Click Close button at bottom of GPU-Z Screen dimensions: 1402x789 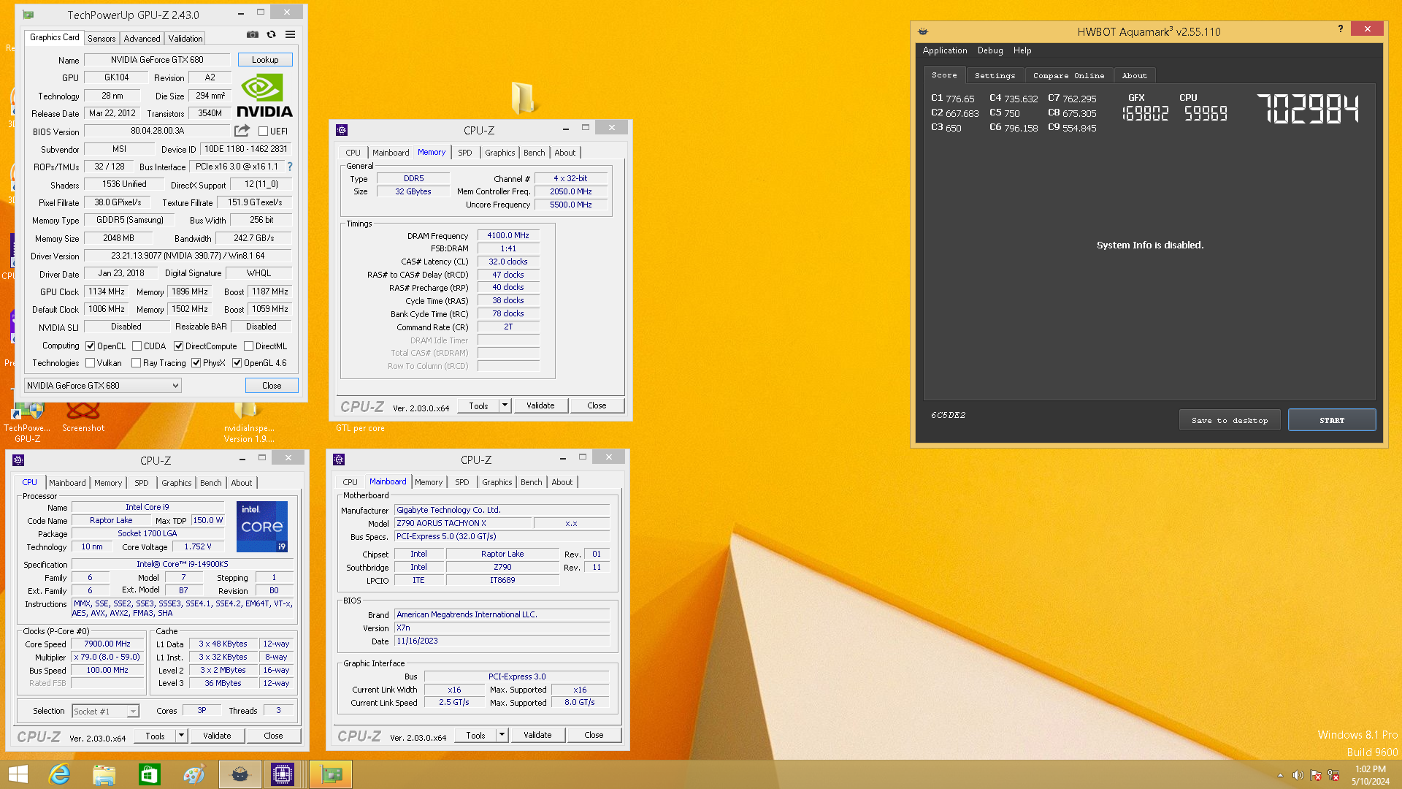tap(272, 386)
